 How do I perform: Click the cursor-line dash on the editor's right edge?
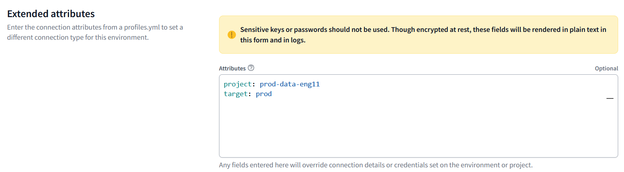pos(610,98)
